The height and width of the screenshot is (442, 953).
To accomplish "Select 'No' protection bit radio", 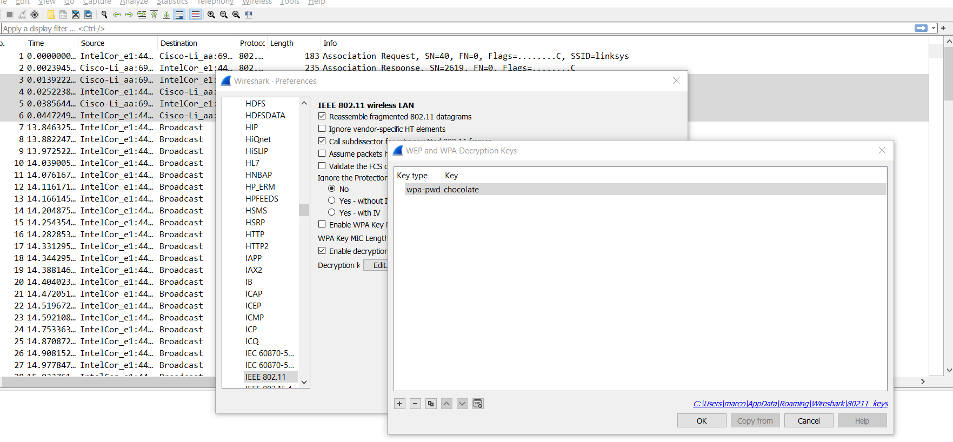I will tap(332, 189).
